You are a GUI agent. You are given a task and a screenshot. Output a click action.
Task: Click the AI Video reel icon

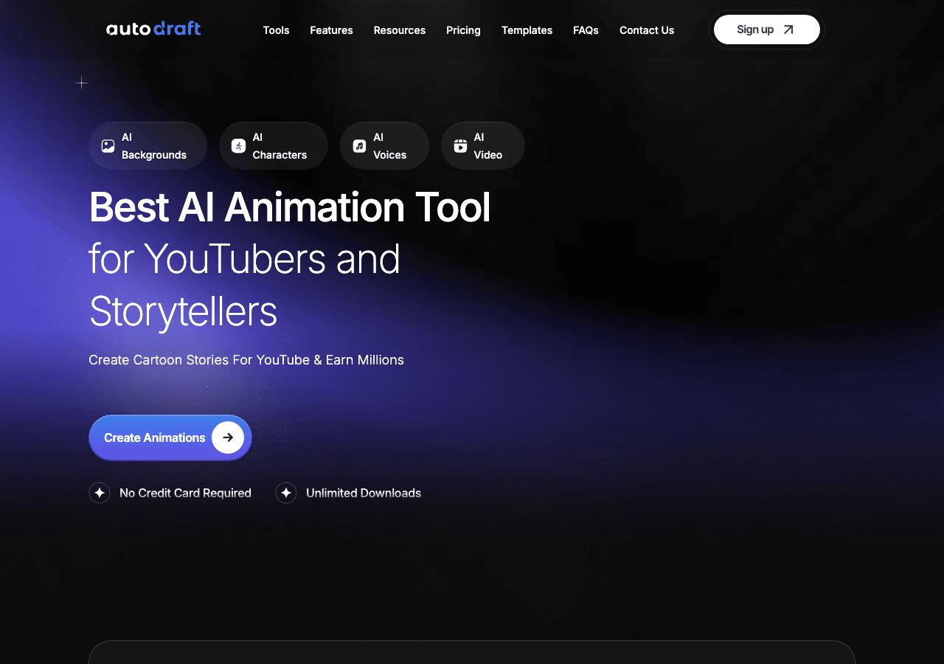[460, 146]
